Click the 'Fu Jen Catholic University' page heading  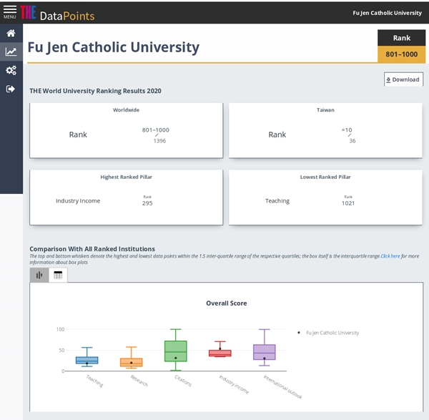114,47
